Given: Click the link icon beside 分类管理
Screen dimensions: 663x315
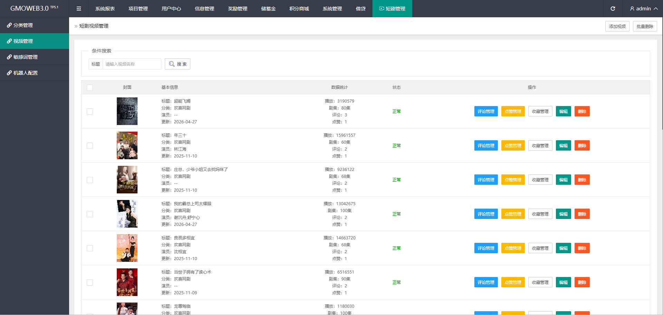Looking at the screenshot, I should pyautogui.click(x=9, y=25).
